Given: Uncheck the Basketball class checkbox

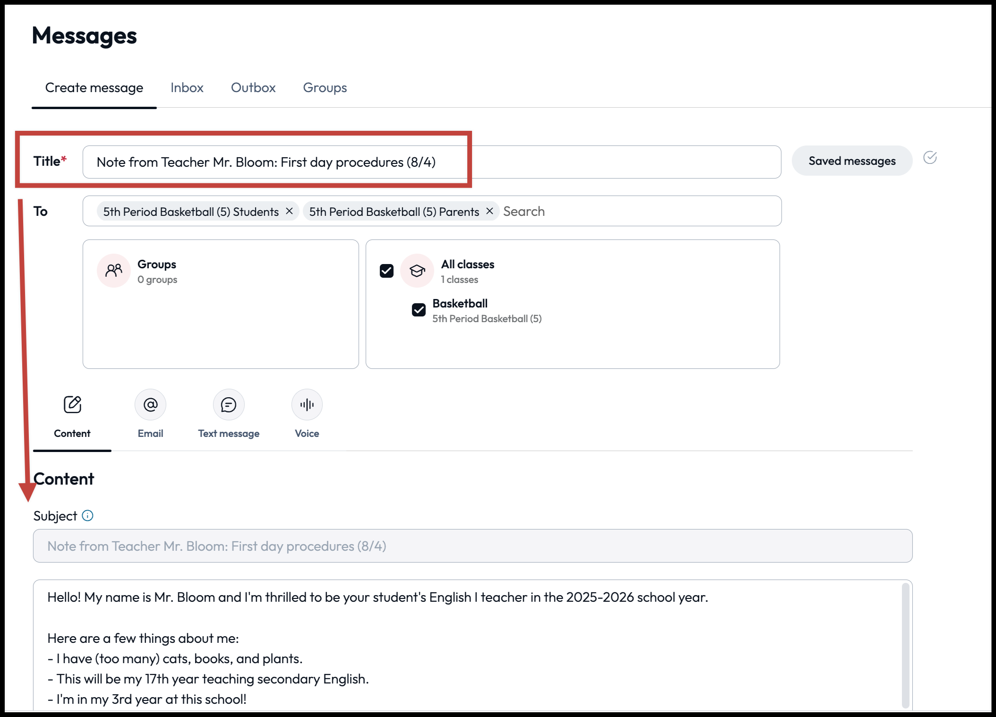Looking at the screenshot, I should [x=419, y=310].
